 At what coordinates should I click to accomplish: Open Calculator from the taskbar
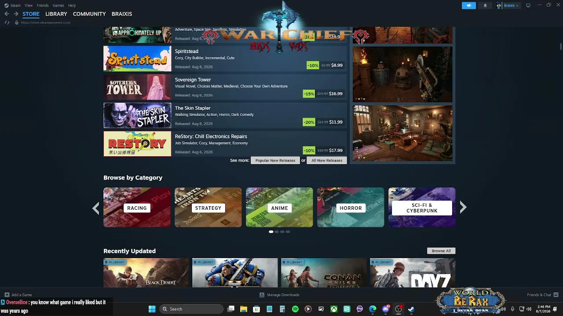(282, 309)
